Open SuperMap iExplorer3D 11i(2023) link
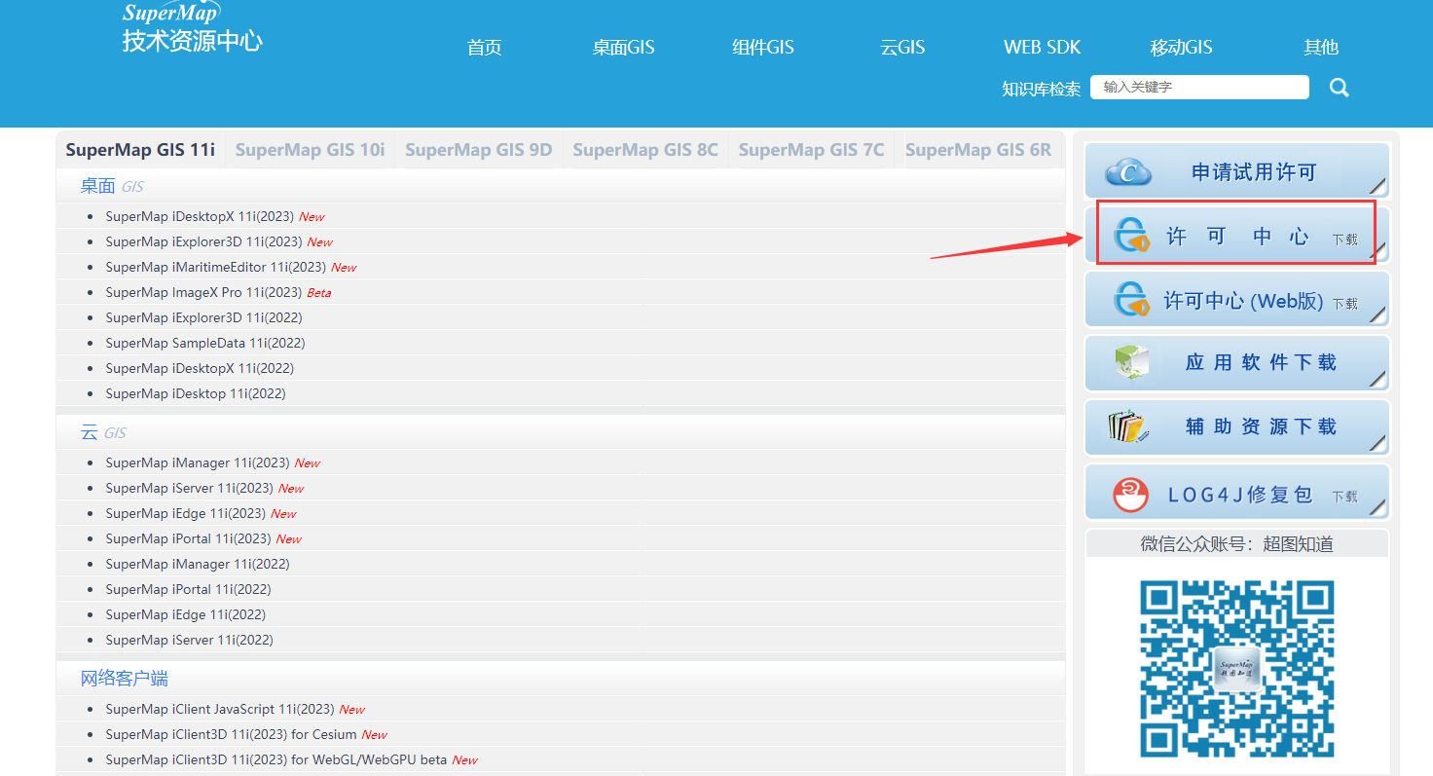Viewport: 1433px width, 776px height. point(204,241)
